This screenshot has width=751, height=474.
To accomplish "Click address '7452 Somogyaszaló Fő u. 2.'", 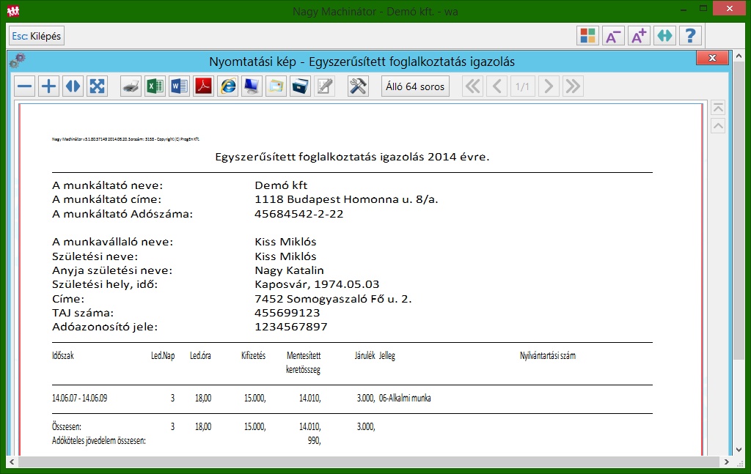I will pos(333,299).
